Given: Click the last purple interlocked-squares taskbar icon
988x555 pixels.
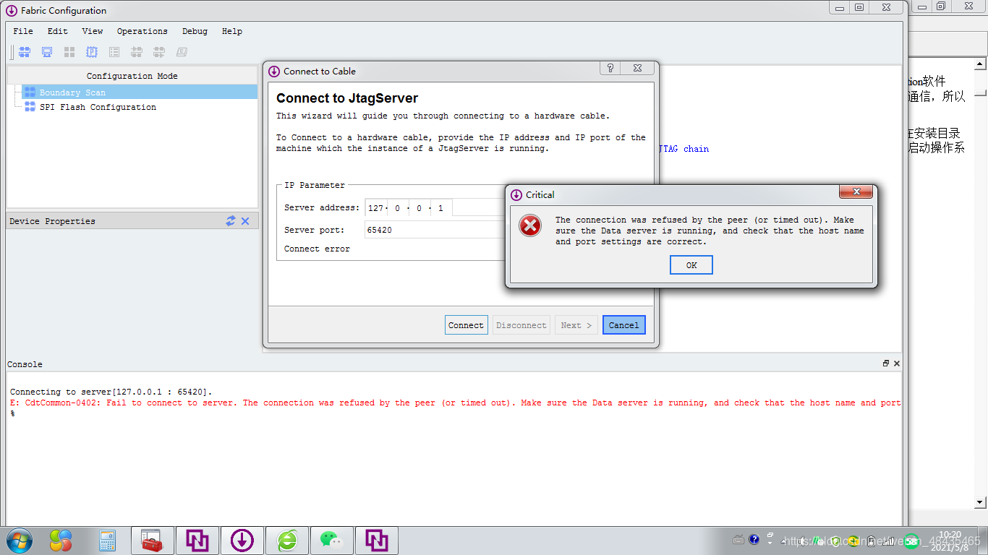Looking at the screenshot, I should [377, 541].
